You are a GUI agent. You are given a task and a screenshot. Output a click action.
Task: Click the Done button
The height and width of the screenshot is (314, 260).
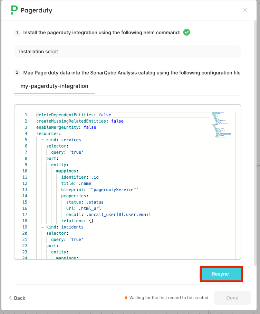[x=232, y=298]
